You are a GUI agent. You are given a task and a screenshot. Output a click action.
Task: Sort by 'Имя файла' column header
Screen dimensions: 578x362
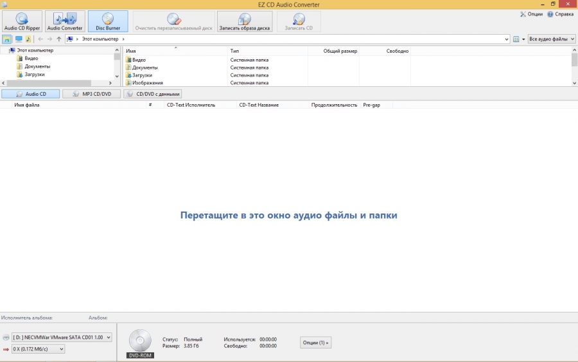27,105
